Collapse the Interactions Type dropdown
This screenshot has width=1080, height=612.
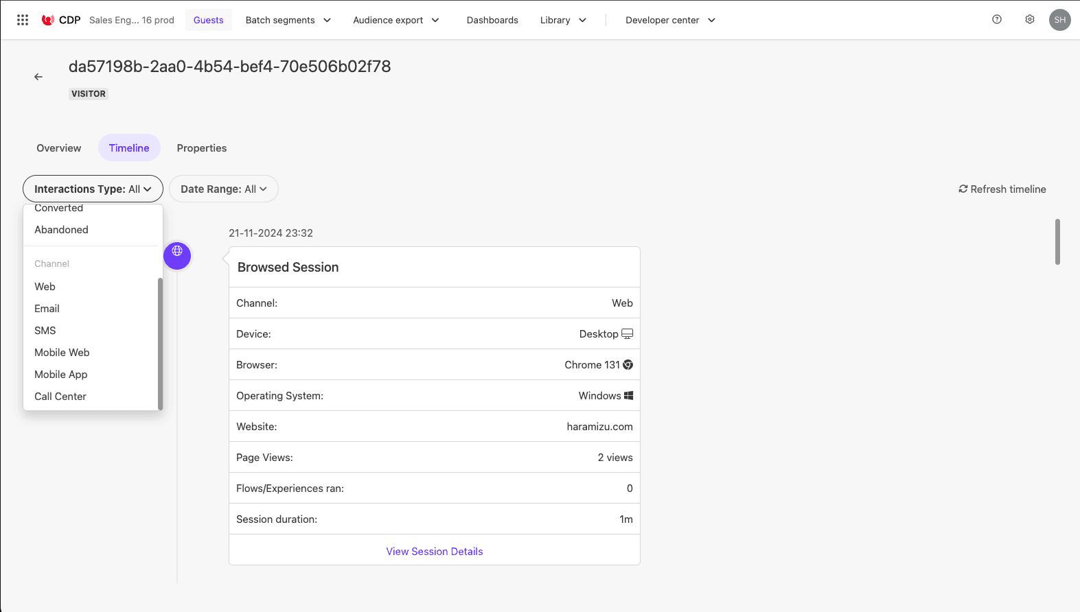(93, 189)
